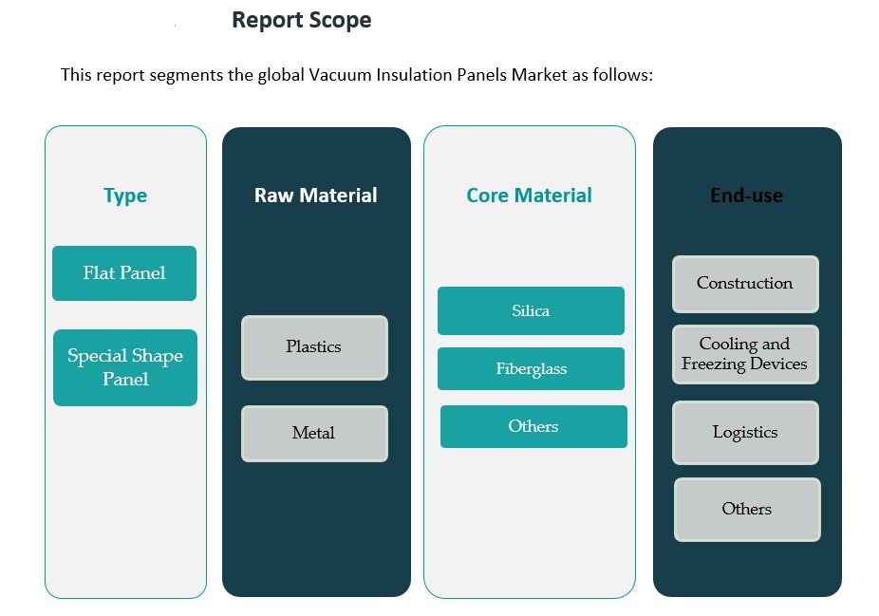Click empty area of Type panel
Image resolution: width=879 pixels, height=616 pixels.
point(125,503)
